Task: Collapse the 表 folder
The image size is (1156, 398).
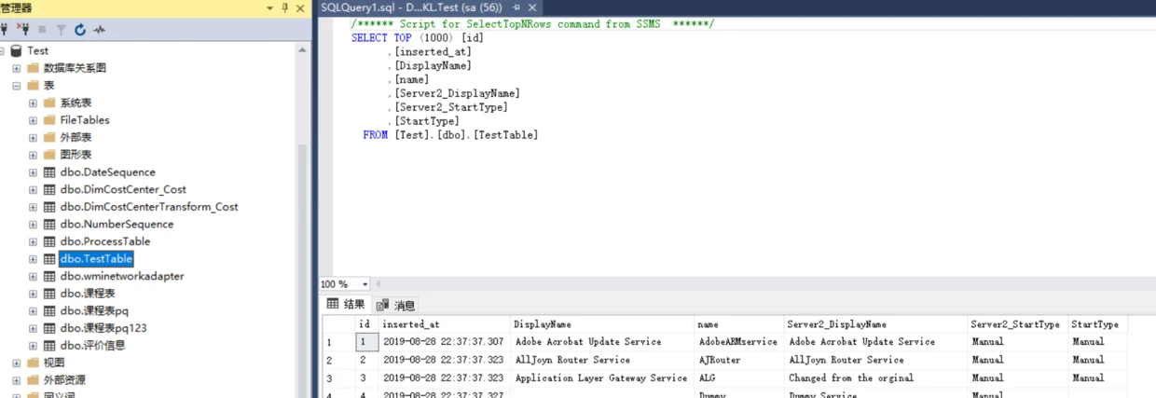Action: tap(16, 86)
